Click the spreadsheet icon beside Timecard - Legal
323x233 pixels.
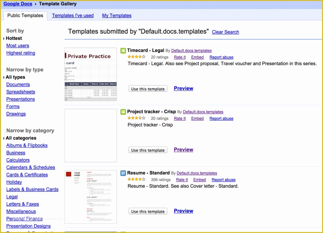tap(123, 51)
